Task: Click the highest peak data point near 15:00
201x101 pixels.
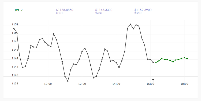Action: [130, 24]
